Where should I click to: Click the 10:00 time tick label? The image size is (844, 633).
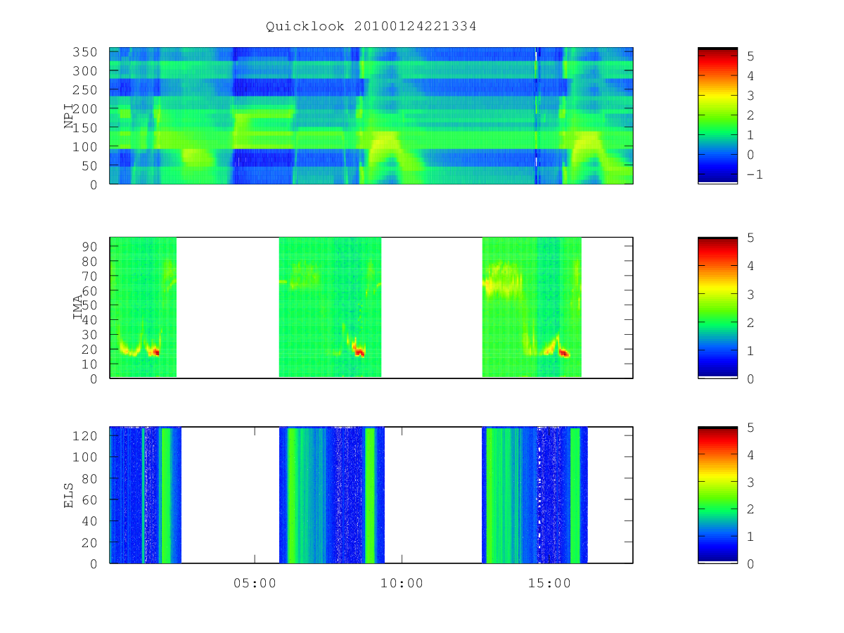(x=402, y=583)
